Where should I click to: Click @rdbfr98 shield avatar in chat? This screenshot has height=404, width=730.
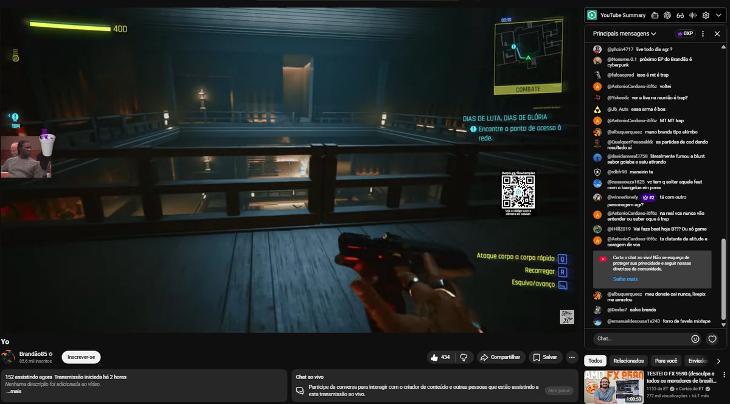597,172
